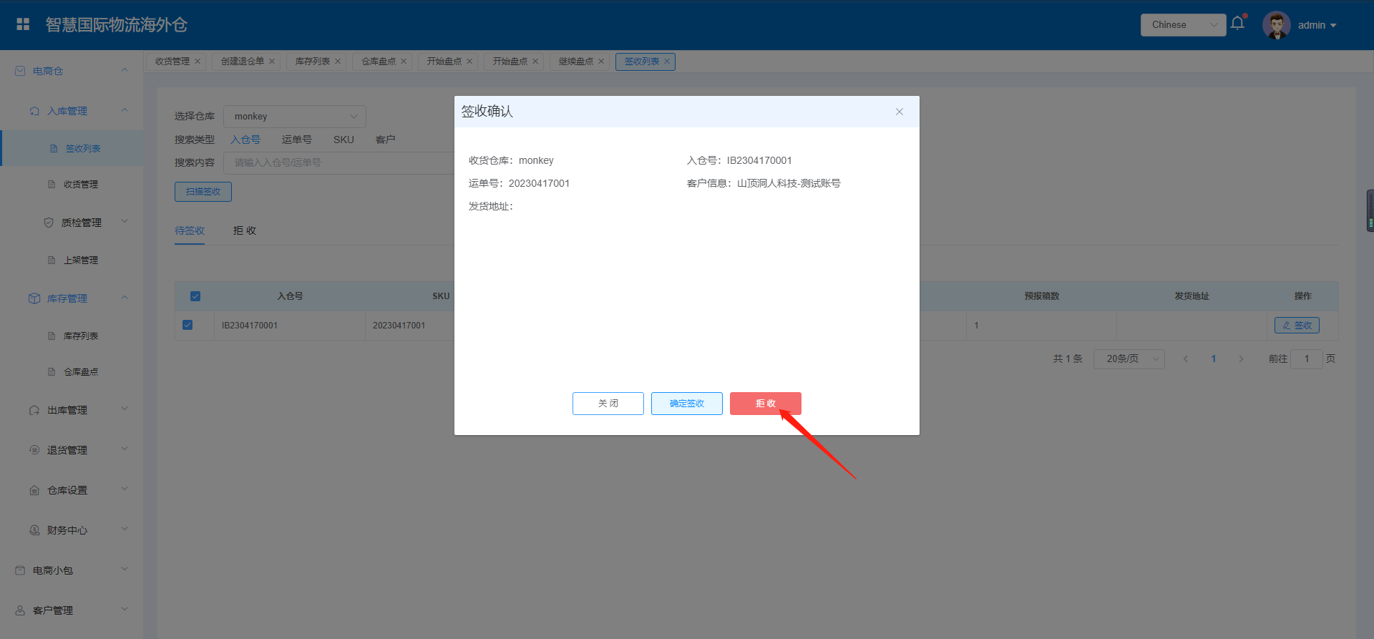
Task: Click the 库存管理 box icon in sidebar
Action: [34, 298]
